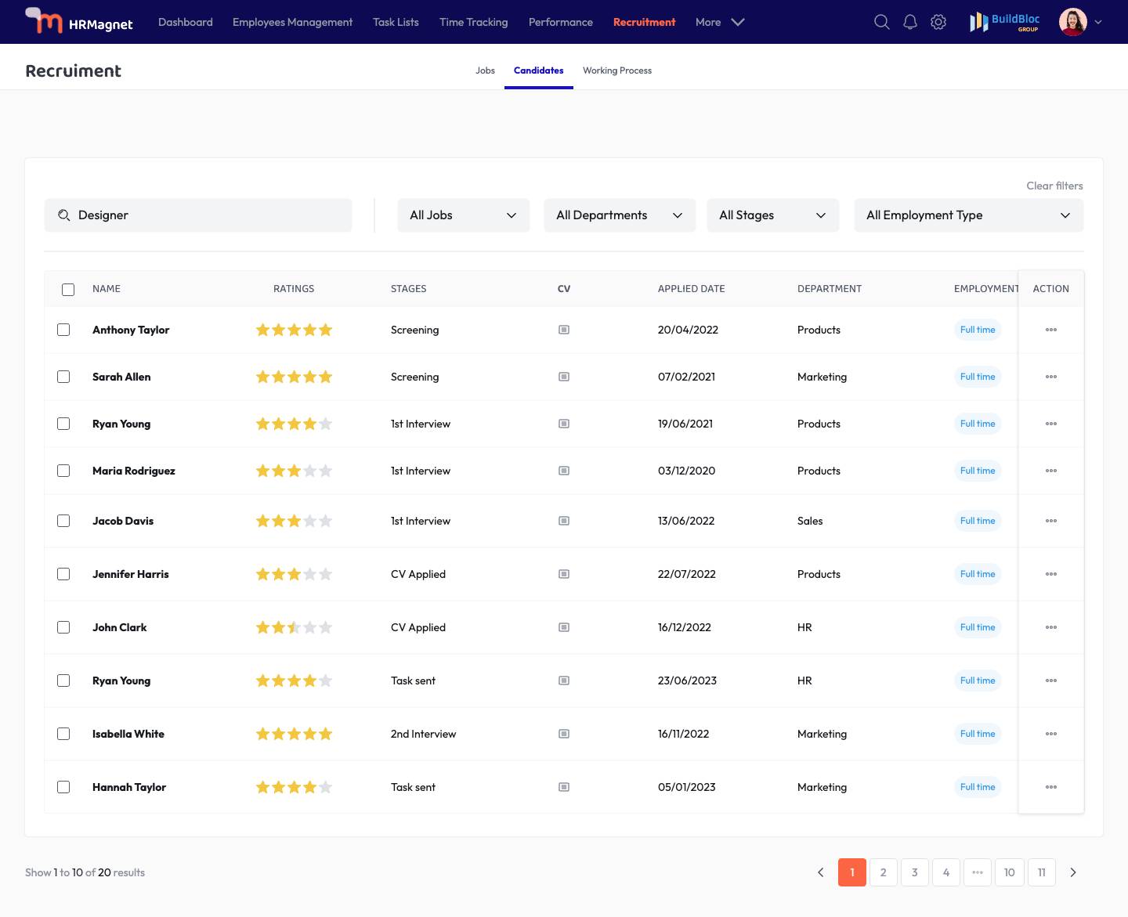The width and height of the screenshot is (1128, 917).
Task: Go to page 3
Action: click(915, 872)
